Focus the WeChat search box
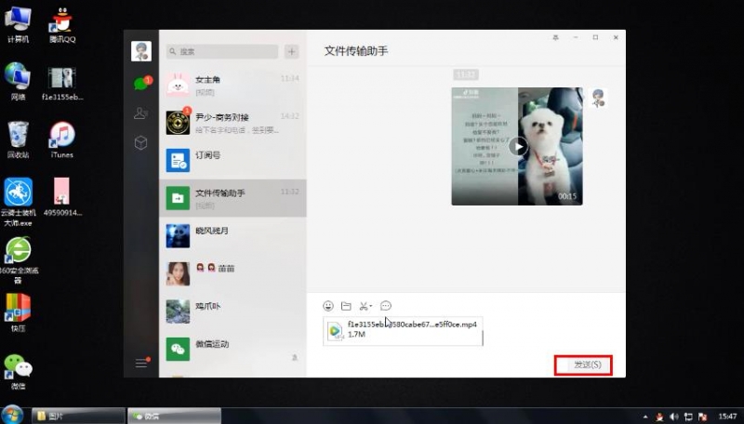This screenshot has height=424, width=744. click(x=222, y=51)
